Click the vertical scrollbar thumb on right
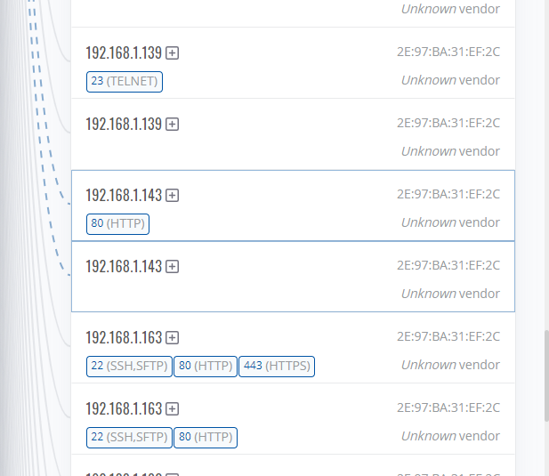549x476 pixels. 546,375
